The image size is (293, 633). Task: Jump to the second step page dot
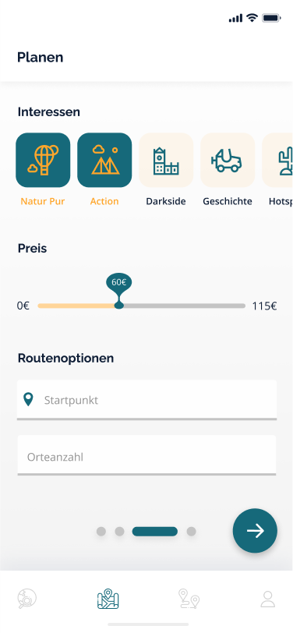(x=119, y=532)
